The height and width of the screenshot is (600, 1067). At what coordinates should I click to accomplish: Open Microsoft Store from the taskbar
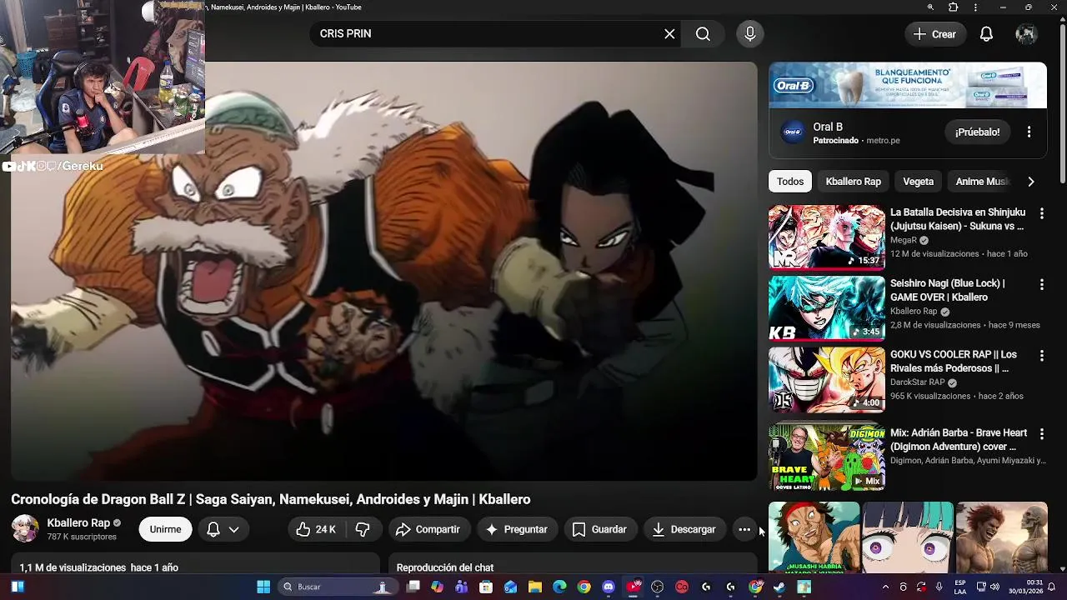pos(486,587)
